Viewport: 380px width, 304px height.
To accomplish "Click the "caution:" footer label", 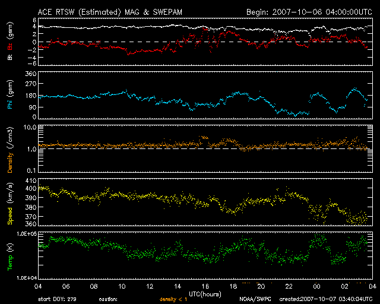I will point(108,299).
